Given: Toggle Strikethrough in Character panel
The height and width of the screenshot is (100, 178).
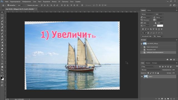Looking at the screenshot, I should coord(162,29).
